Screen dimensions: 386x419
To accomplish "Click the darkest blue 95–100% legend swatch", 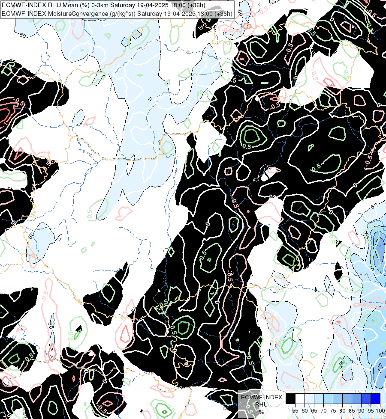I will (376, 398).
